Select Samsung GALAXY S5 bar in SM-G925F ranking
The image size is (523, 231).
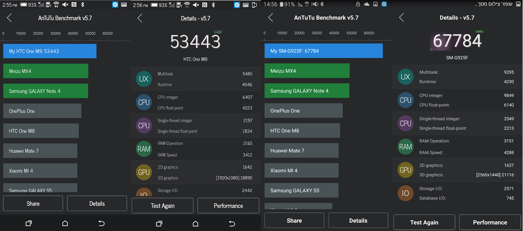(x=301, y=190)
